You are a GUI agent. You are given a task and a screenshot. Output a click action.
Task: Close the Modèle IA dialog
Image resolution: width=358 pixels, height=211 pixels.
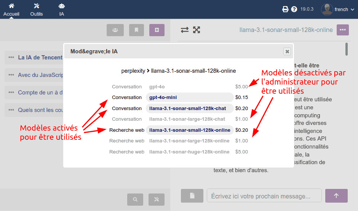pyautogui.click(x=287, y=52)
